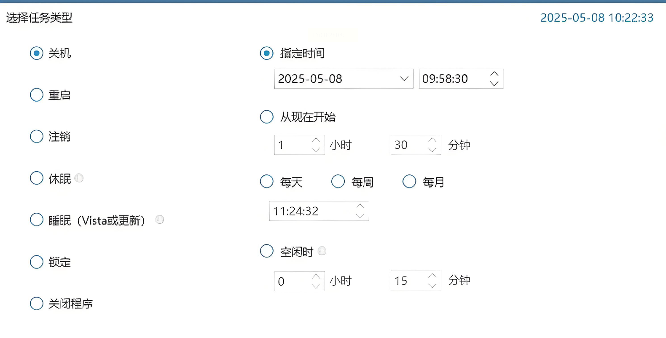This screenshot has height=338, width=666.
Task: Increase the 11:24:32 recurring time
Action: pos(360,206)
